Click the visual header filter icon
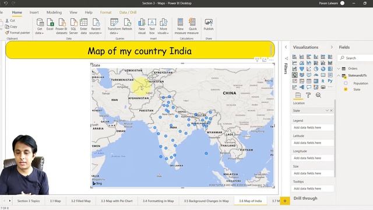Image resolution: width=373 pixels, height=210 pixels. [257, 60]
